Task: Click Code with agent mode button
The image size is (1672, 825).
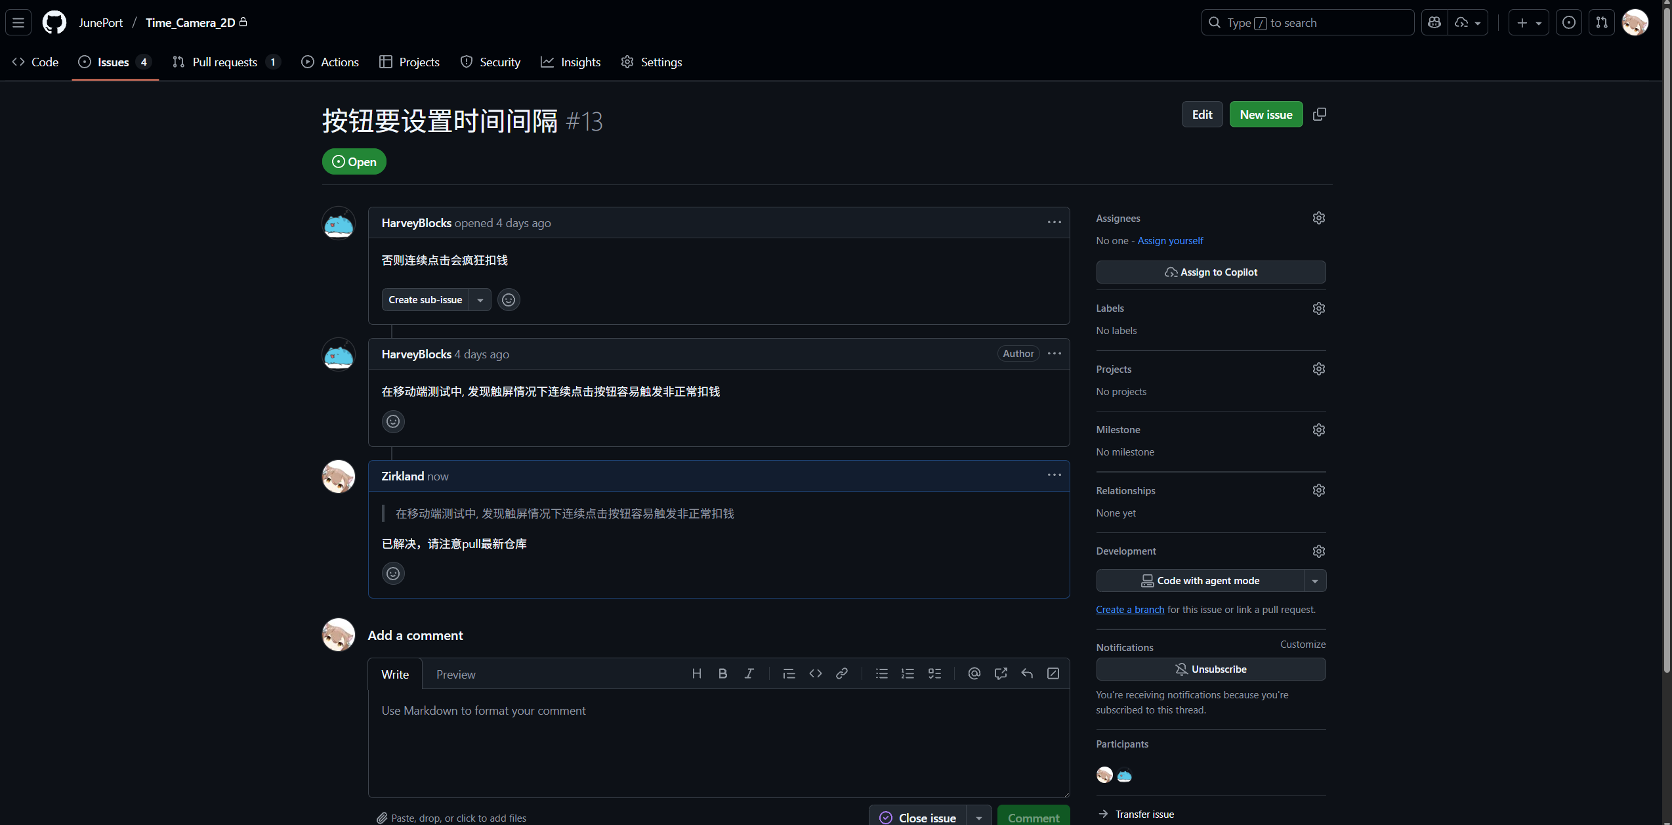Action: 1200,581
